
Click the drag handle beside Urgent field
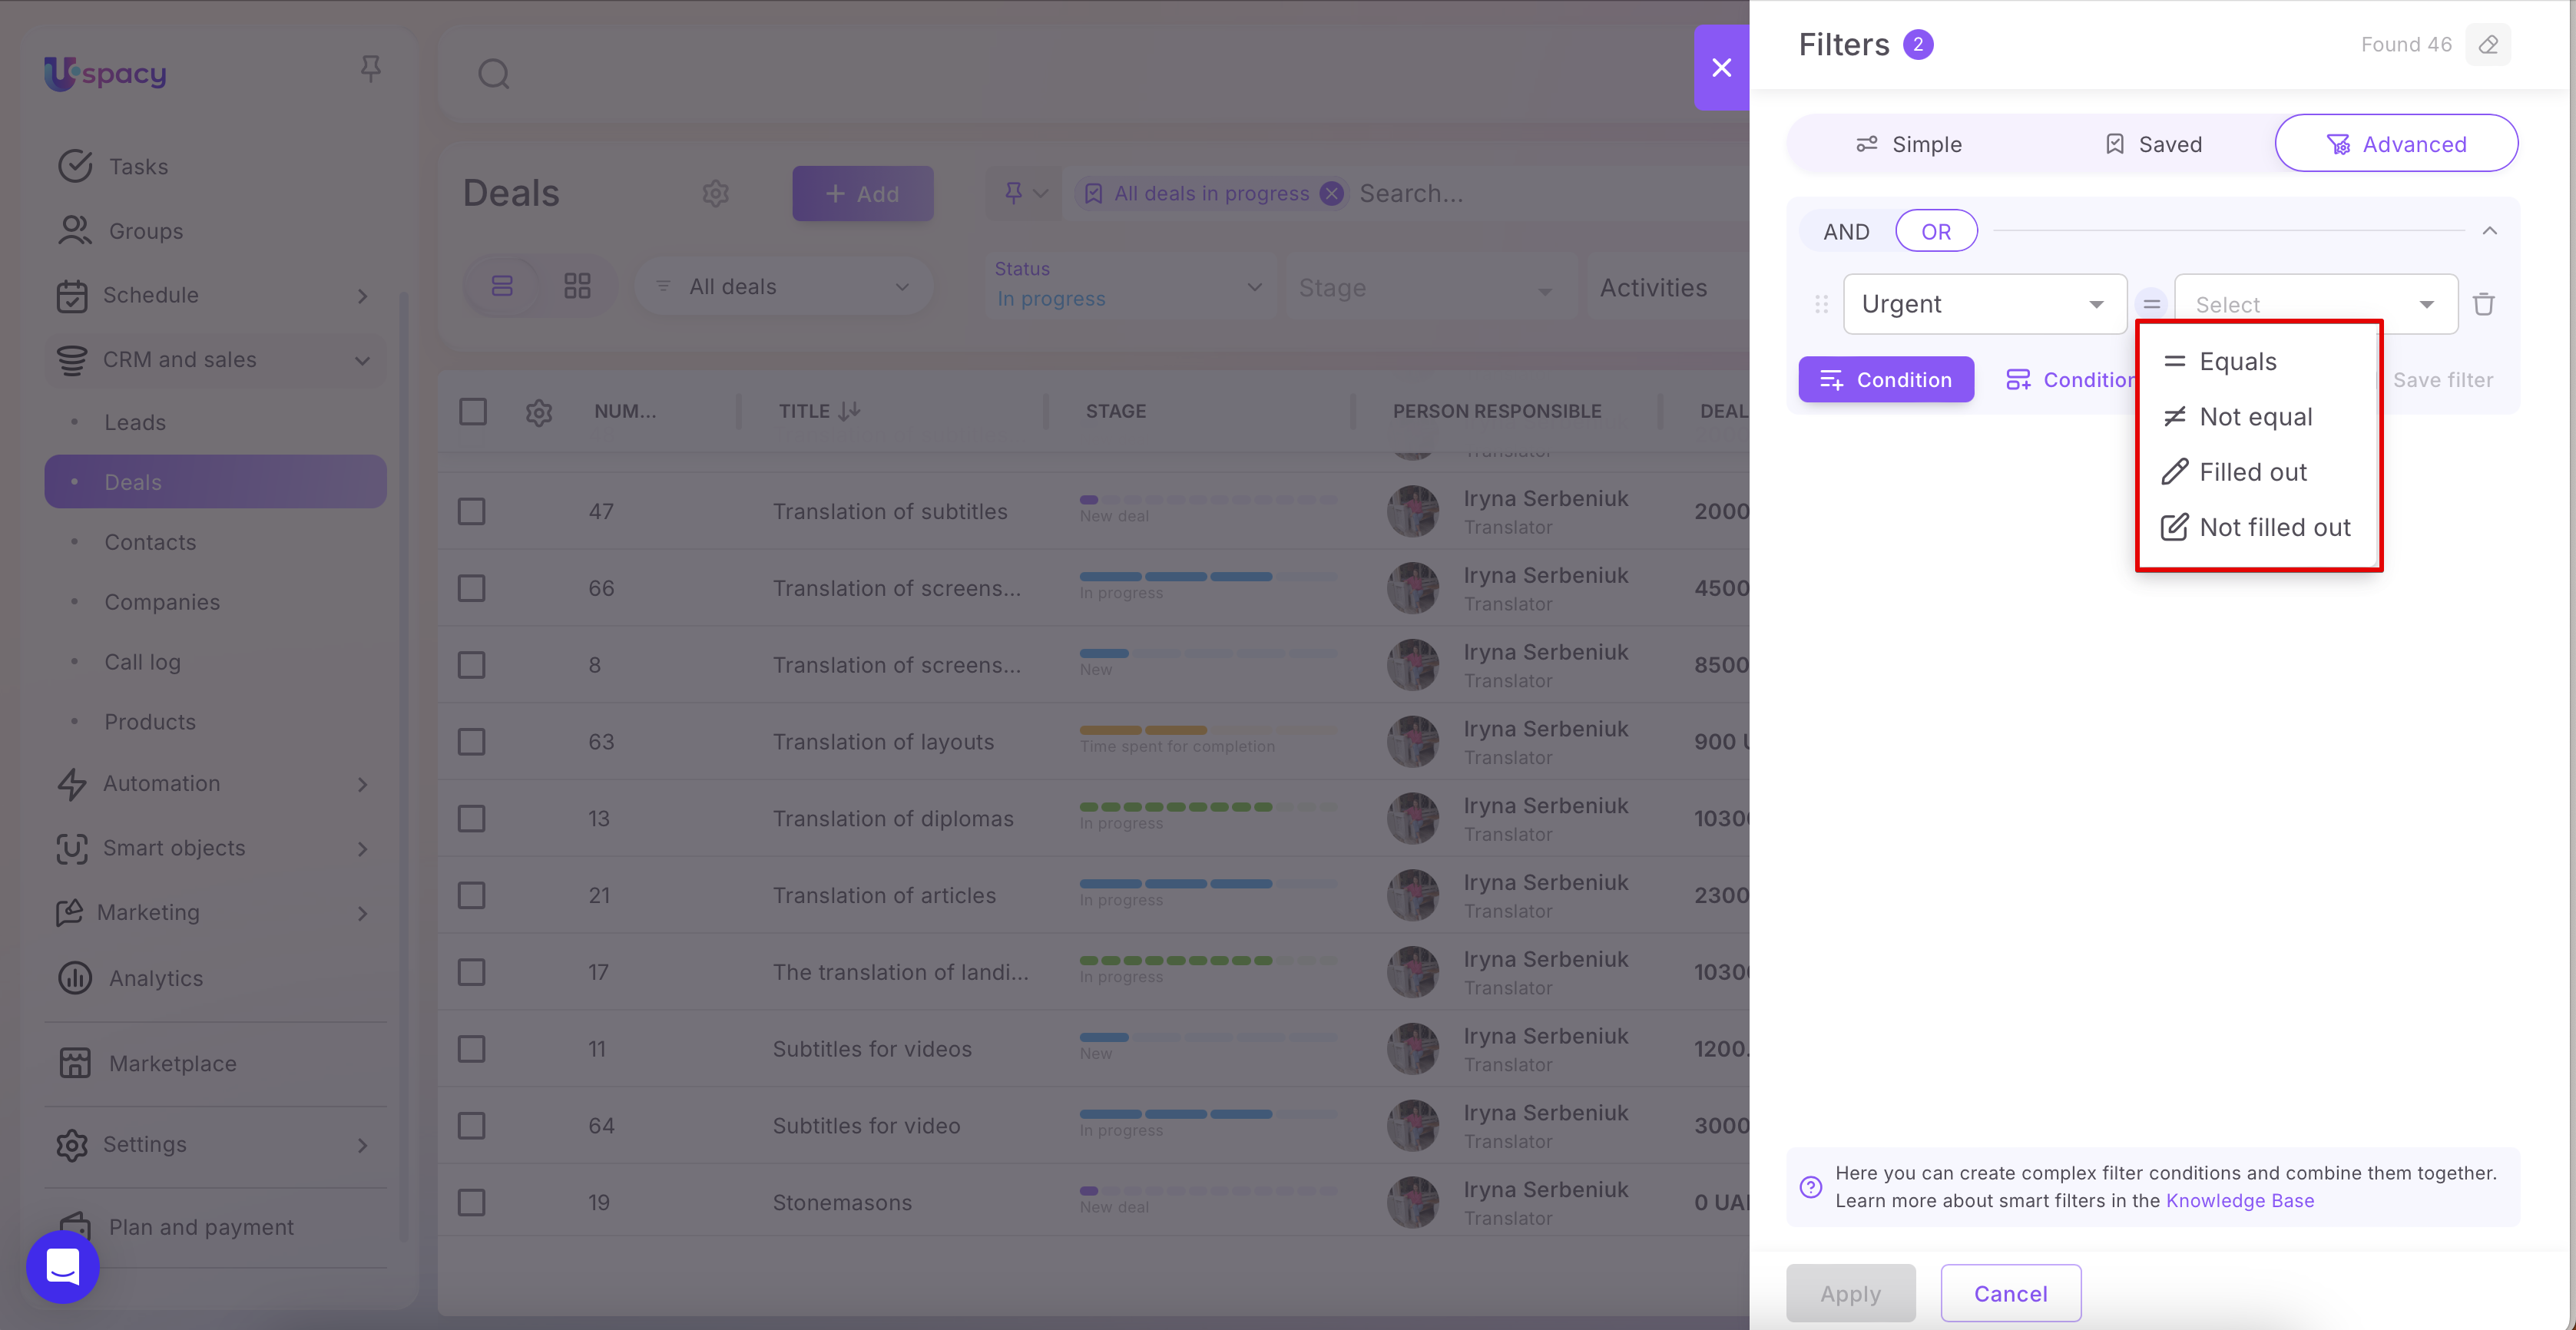pyautogui.click(x=1821, y=304)
